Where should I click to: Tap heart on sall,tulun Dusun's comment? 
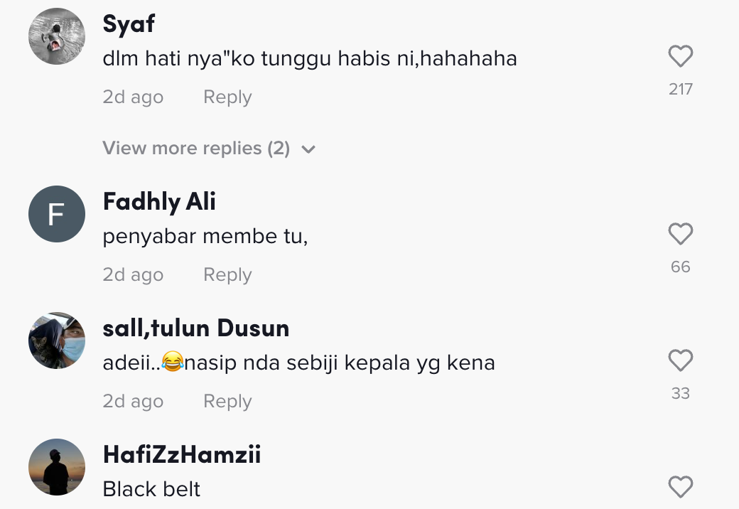click(x=681, y=361)
